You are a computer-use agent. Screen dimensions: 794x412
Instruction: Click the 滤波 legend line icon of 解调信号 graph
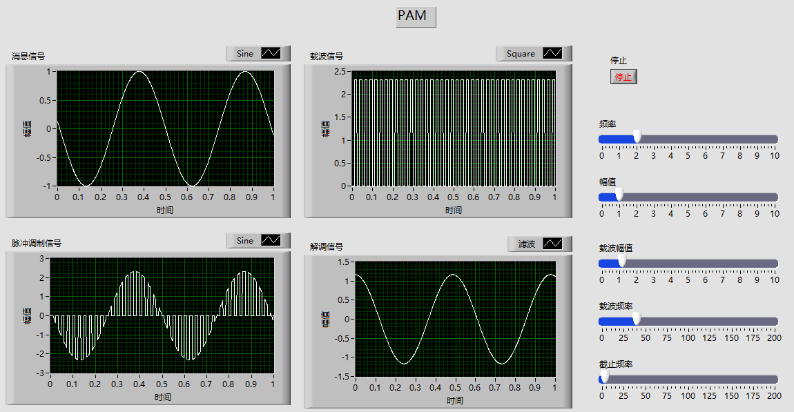[552, 244]
